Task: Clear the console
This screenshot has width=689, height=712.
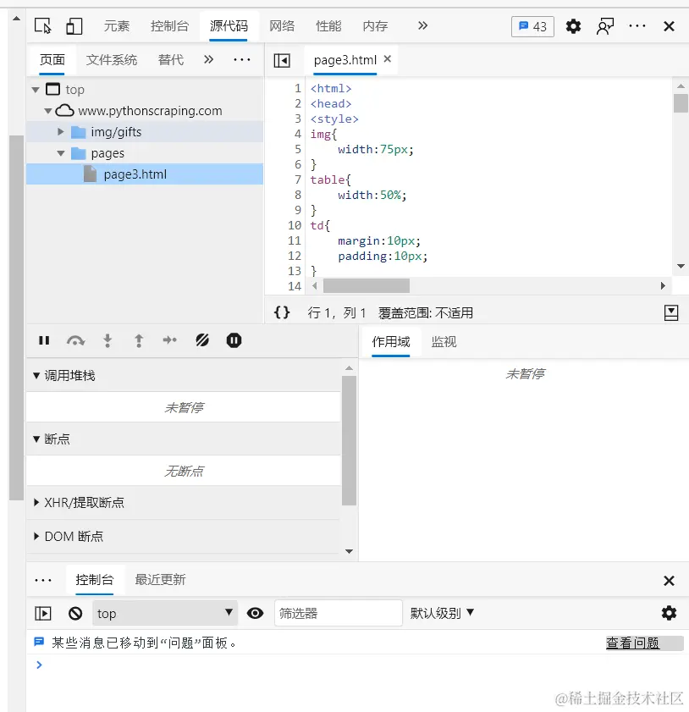Action: pyautogui.click(x=75, y=614)
